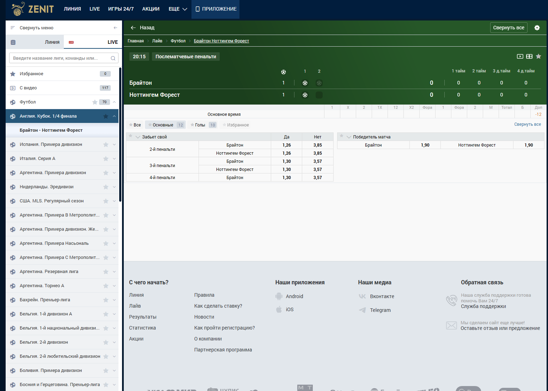Screen dimensions: 548x391
Task: Expand the Италия. Серия А league
Action: click(x=114, y=159)
